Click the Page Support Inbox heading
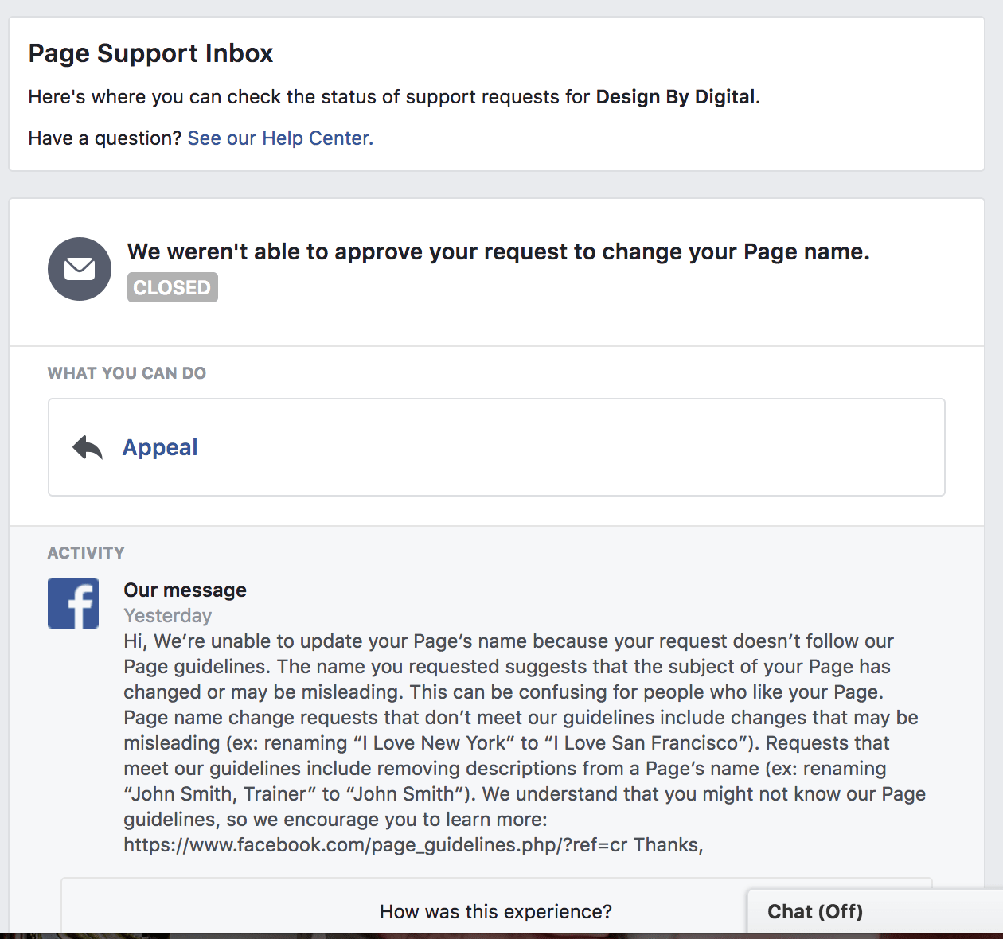 pyautogui.click(x=151, y=53)
